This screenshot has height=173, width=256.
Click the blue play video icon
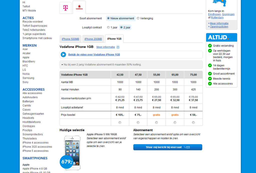click(63, 55)
